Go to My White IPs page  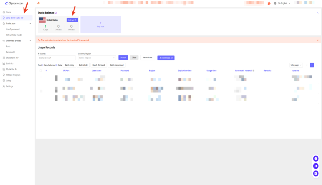(12, 69)
